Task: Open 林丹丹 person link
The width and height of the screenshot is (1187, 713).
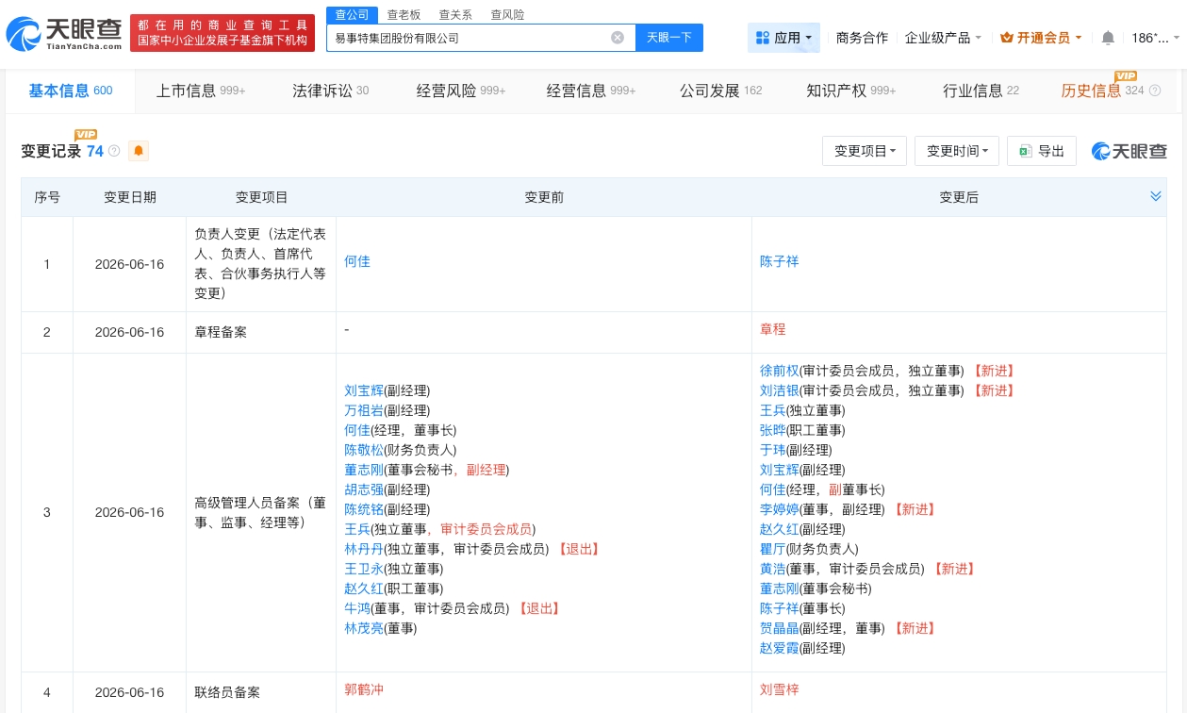Action: point(364,549)
